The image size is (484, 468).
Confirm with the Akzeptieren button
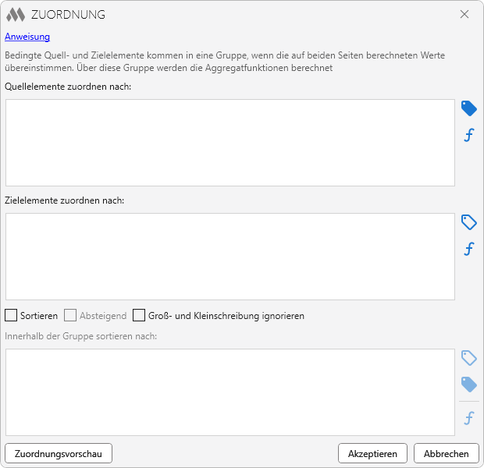pyautogui.click(x=372, y=453)
